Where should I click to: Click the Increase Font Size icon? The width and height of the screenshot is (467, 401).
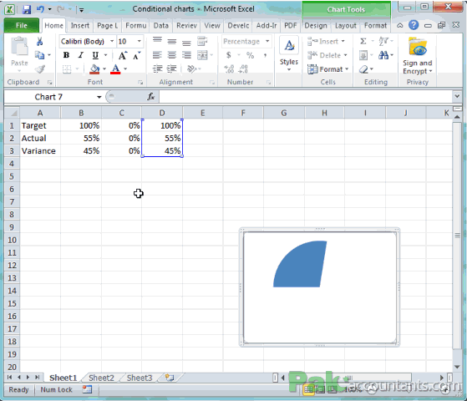(123, 55)
